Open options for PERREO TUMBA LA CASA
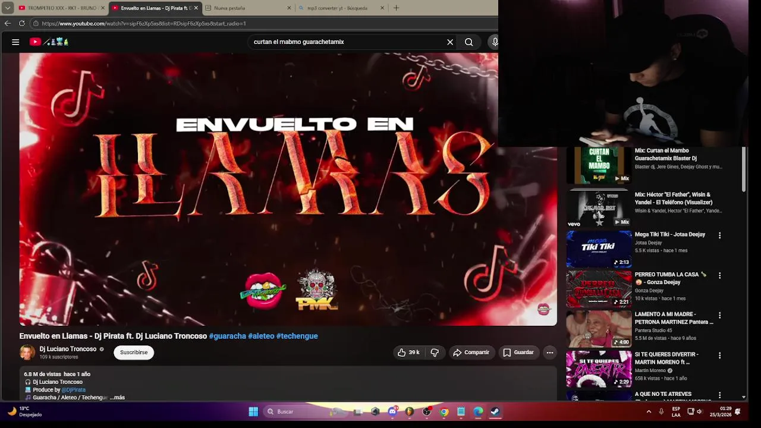This screenshot has height=428, width=761. tap(719, 276)
